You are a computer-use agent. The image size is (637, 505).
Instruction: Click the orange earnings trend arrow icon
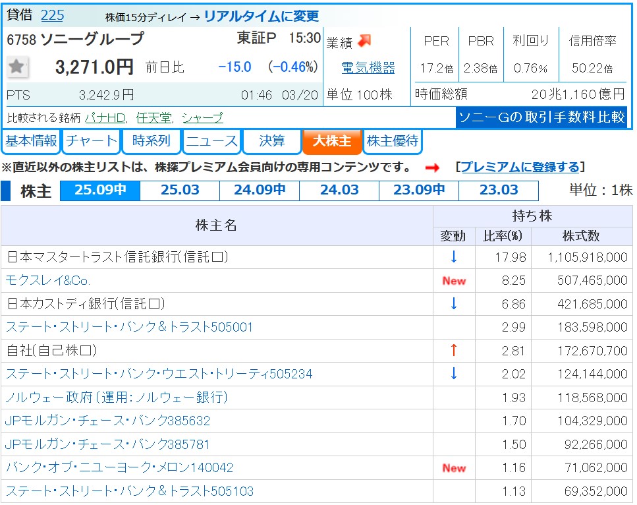coord(364,41)
